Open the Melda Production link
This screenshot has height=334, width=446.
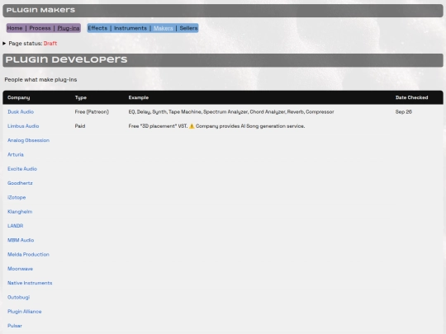point(28,255)
